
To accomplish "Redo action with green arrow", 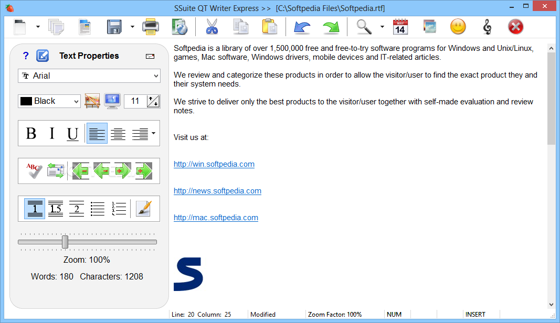I will pos(331,27).
